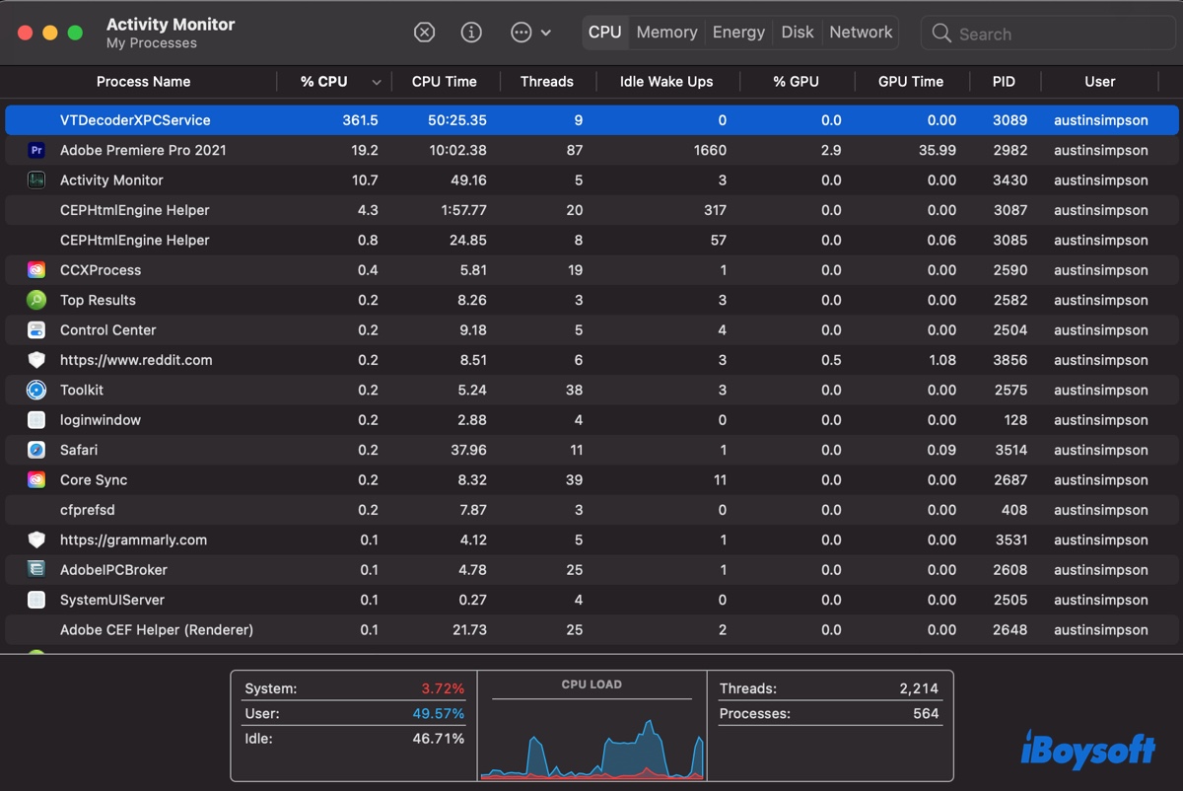Click the Control Center process icon
This screenshot has width=1183, height=791.
click(x=36, y=330)
